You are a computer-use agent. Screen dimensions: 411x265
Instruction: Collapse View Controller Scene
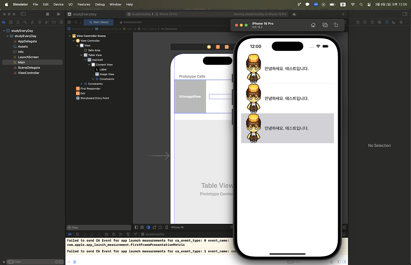pos(70,36)
